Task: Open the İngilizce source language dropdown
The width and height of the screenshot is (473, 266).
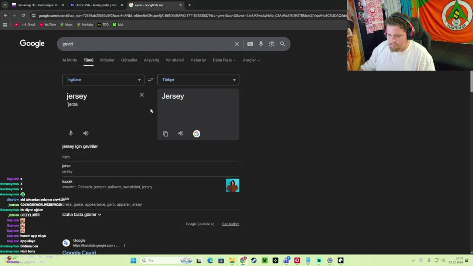Action: pos(103,80)
